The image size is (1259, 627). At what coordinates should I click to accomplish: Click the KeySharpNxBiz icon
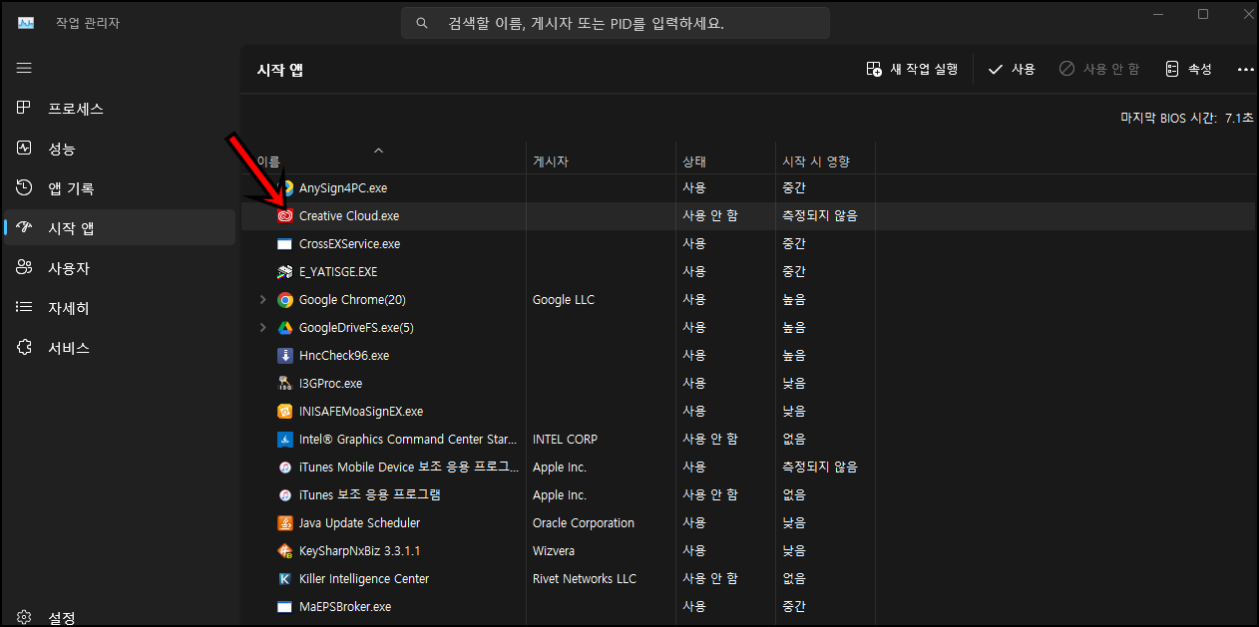[284, 550]
